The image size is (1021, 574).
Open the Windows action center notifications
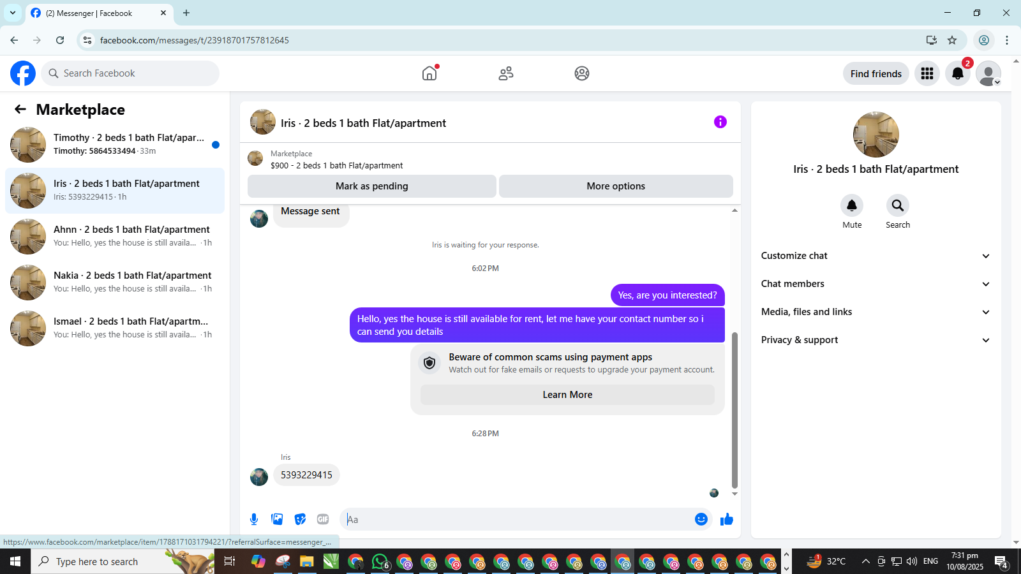[x=1001, y=562]
